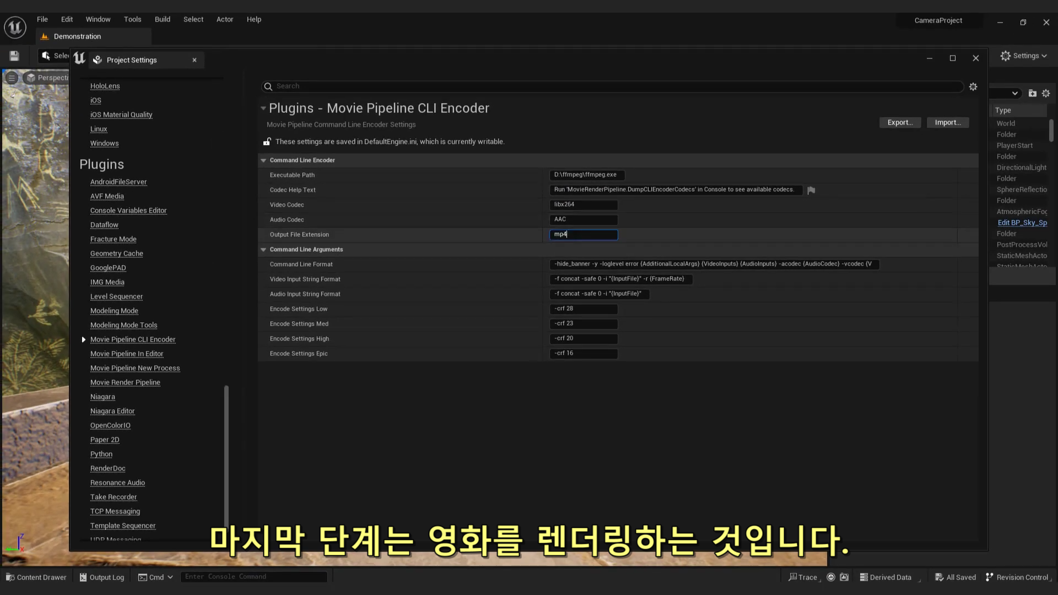Click add folder icon in Outliner

[1032, 93]
